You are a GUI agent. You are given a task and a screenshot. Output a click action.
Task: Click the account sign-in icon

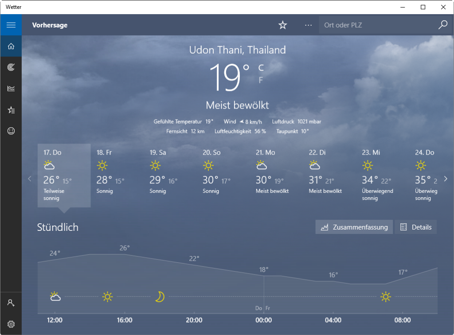[x=11, y=303]
